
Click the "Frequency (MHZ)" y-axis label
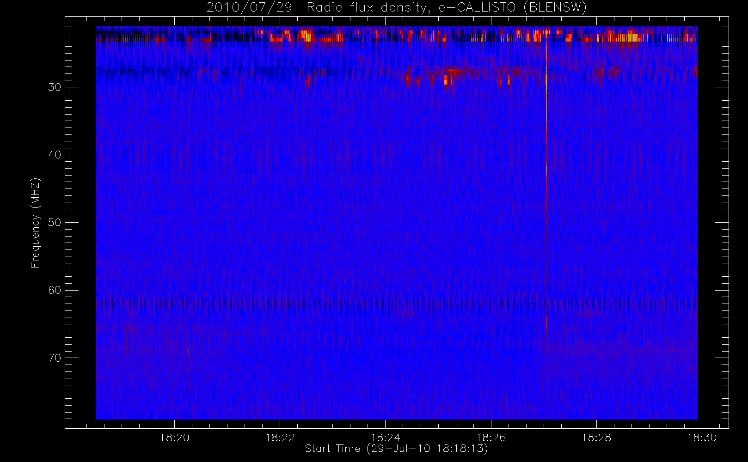(x=36, y=223)
